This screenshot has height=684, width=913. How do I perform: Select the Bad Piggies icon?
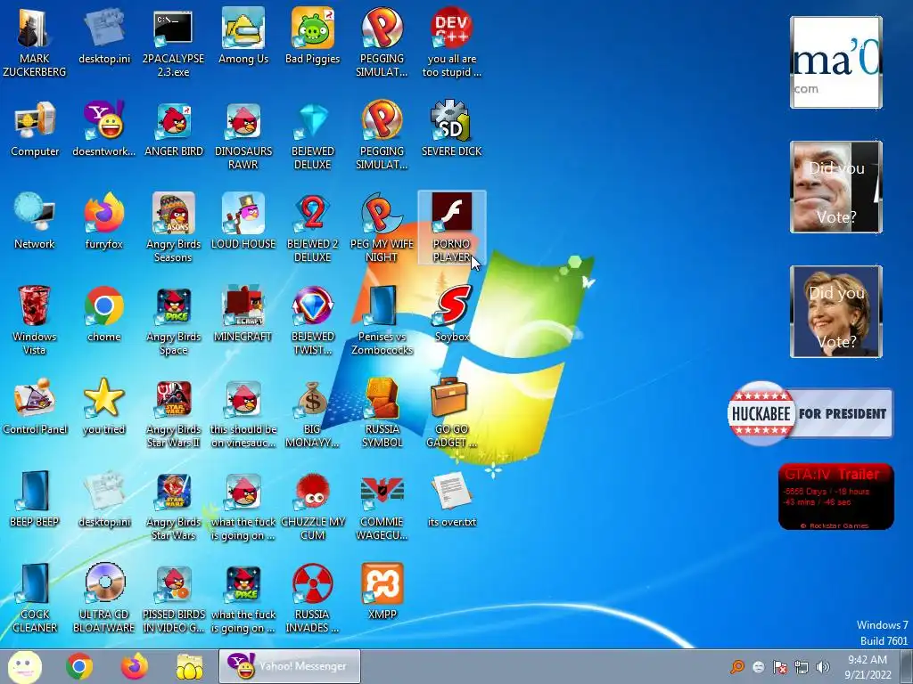point(313,36)
